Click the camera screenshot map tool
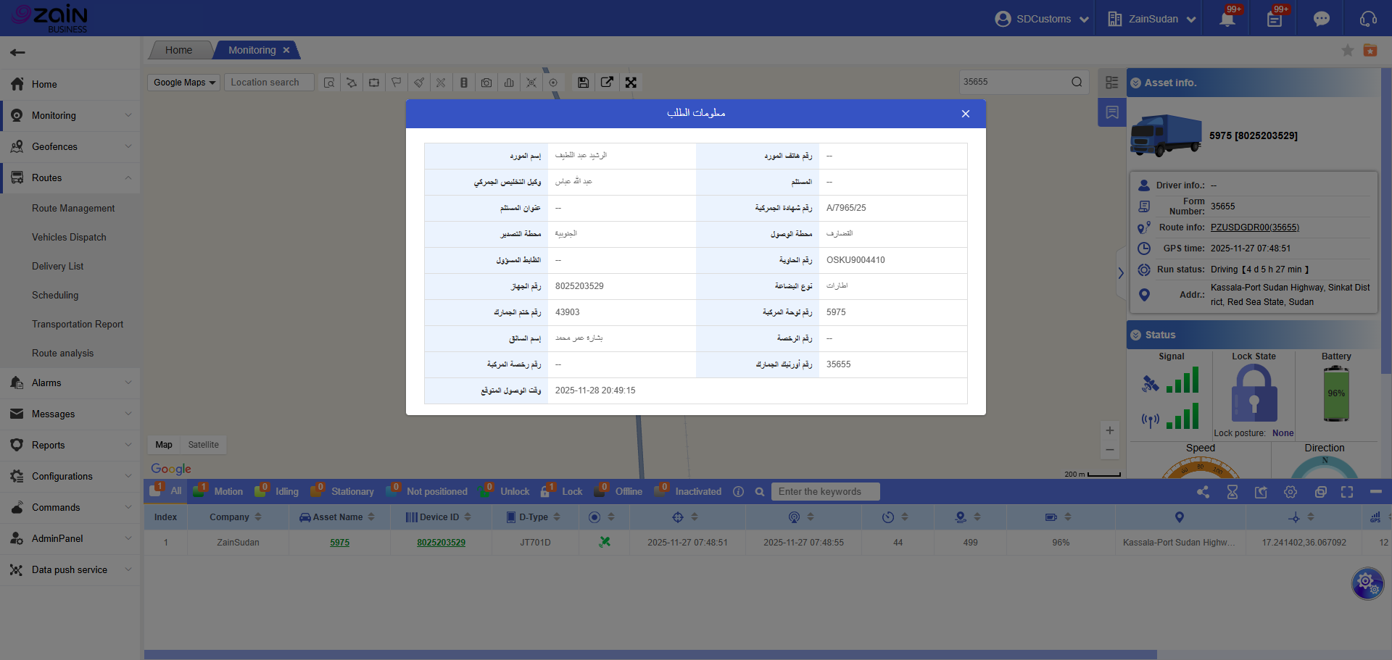Screen dimensions: 1392x660 (486, 83)
